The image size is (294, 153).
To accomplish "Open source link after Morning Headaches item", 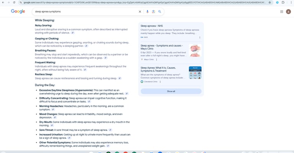I will (53, 110).
